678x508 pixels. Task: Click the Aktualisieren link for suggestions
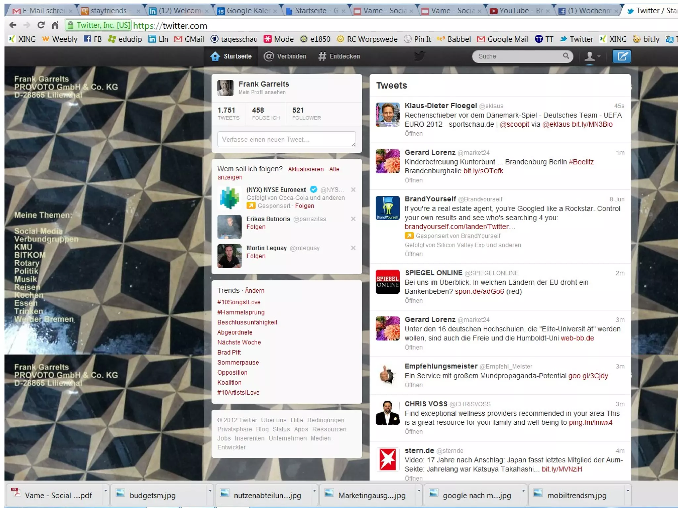(306, 169)
